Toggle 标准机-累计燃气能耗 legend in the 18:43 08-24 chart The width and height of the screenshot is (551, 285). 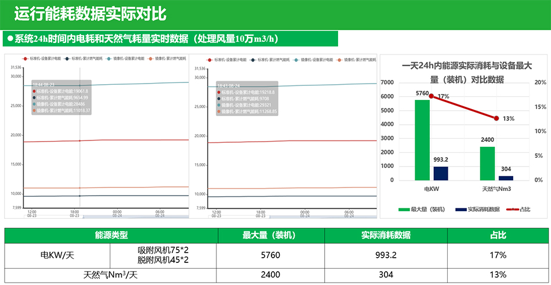click(270, 60)
